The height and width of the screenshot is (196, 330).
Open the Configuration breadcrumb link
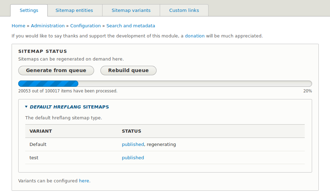85,26
